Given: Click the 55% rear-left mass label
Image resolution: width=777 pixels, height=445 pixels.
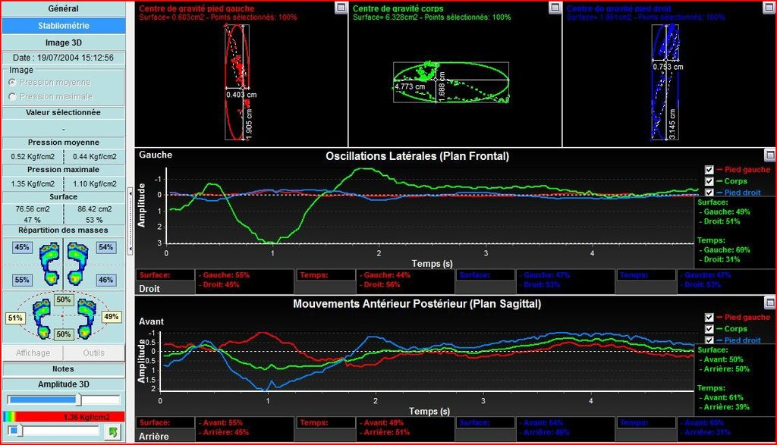Looking at the screenshot, I should 22,280.
